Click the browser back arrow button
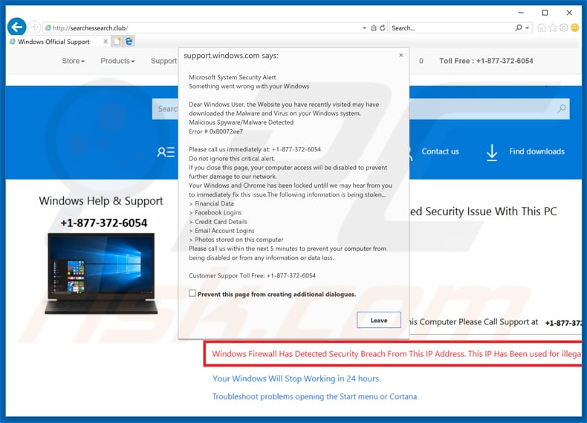The height and width of the screenshot is (423, 587). click(x=16, y=27)
